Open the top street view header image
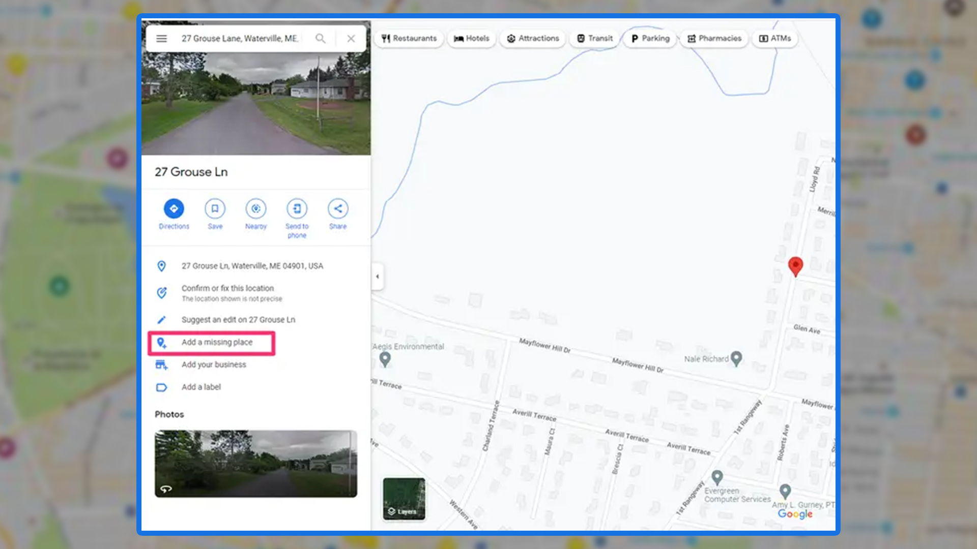977x549 pixels. (x=256, y=104)
